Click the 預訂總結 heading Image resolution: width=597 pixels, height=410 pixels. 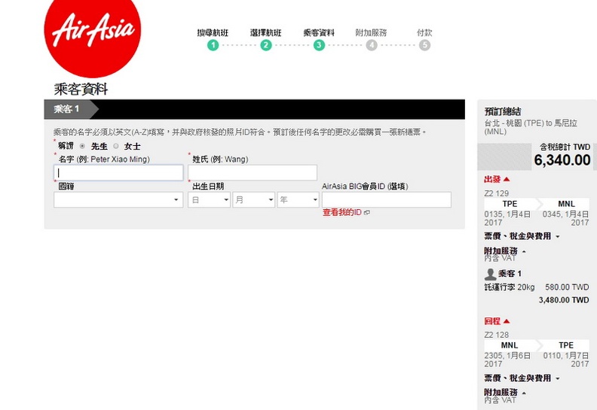(x=503, y=111)
